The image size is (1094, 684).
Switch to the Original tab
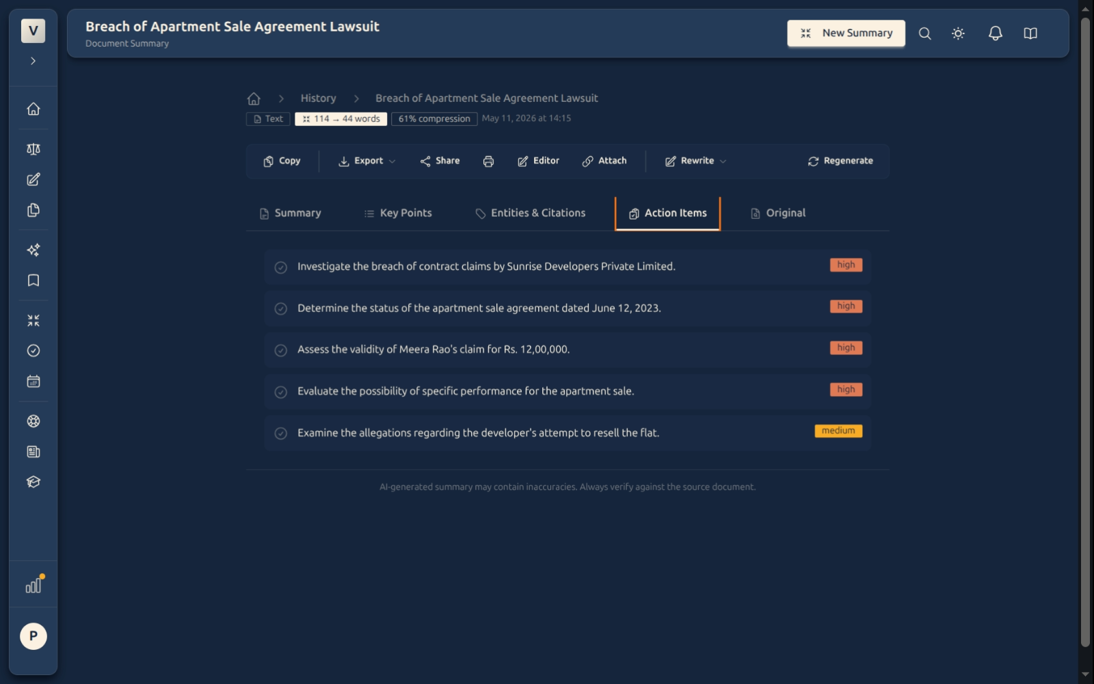point(778,213)
